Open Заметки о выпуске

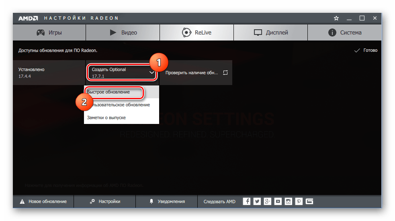(x=121, y=118)
